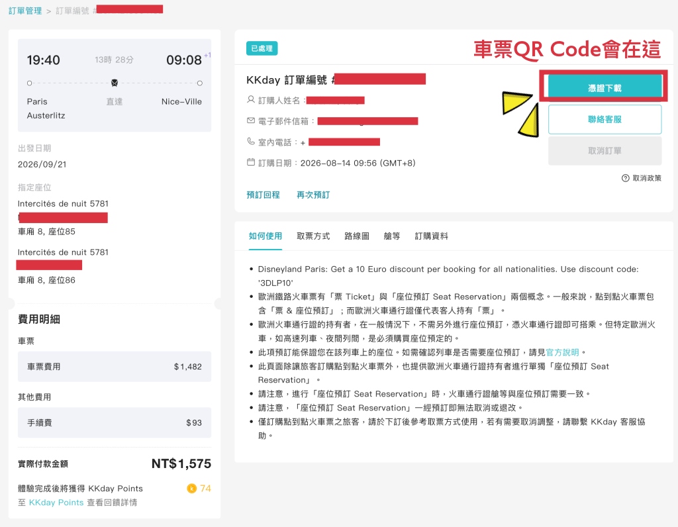Click the total amount NT$1,575
Screen dimensions: 678x527
pyautogui.click(x=181, y=463)
